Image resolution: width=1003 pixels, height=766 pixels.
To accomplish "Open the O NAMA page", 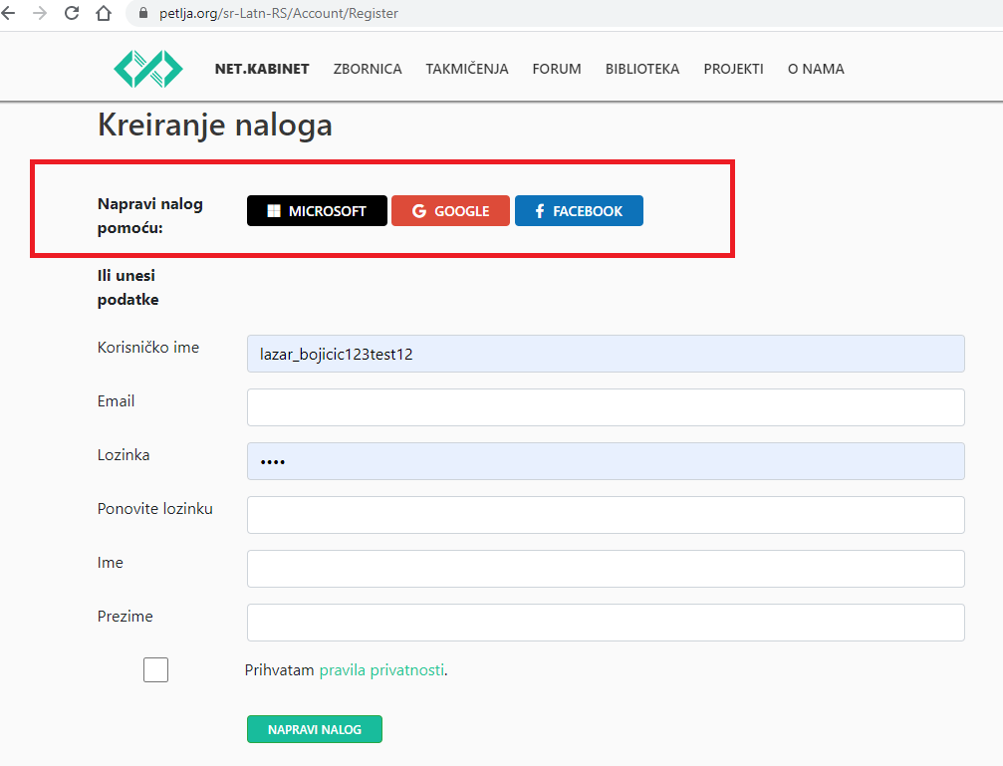I will tap(816, 69).
